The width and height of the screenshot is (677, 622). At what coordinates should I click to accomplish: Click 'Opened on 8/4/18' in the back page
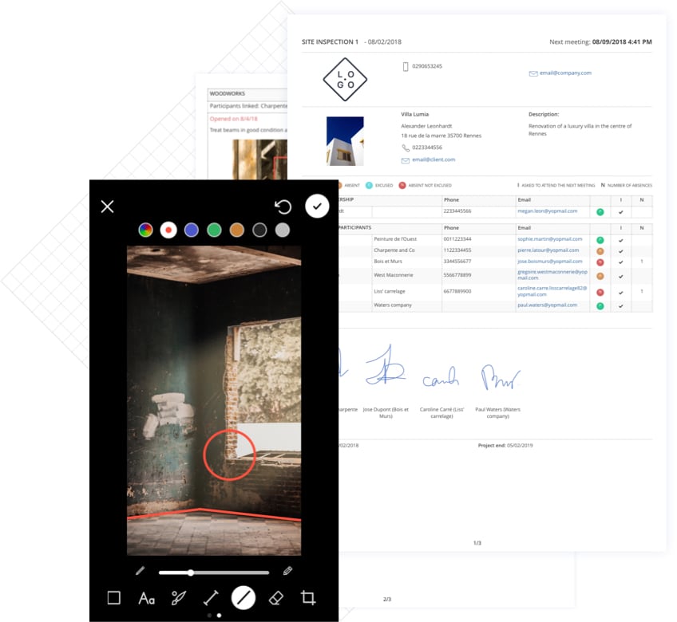234,119
